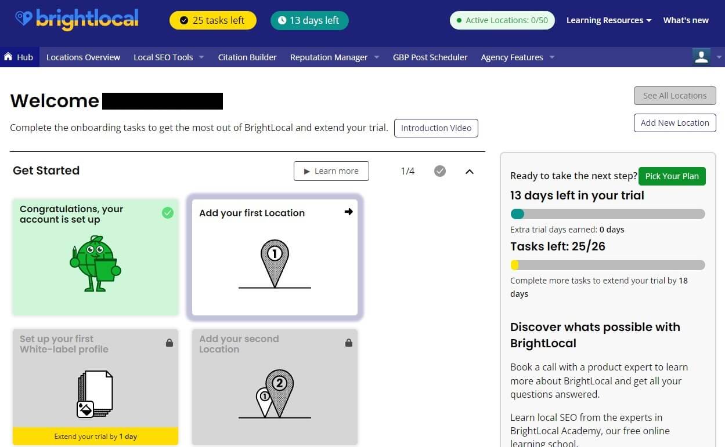725x447 pixels.
Task: Open Citation Builder in the nav bar
Action: [x=247, y=57]
